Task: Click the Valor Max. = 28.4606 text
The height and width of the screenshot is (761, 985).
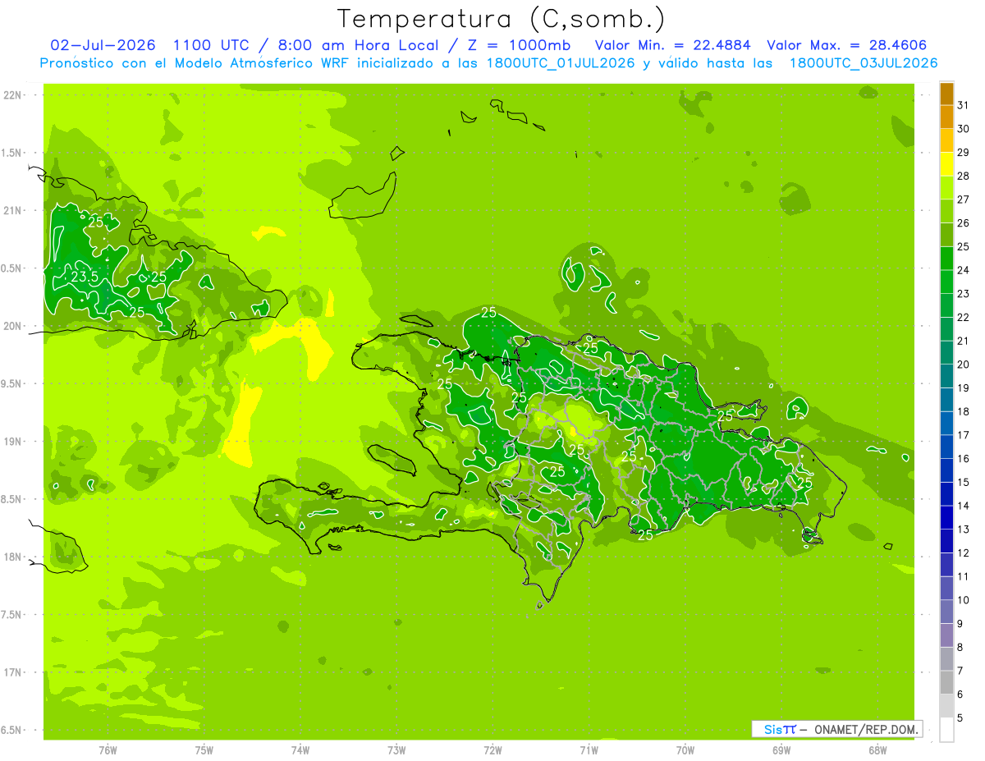Action: (846, 45)
